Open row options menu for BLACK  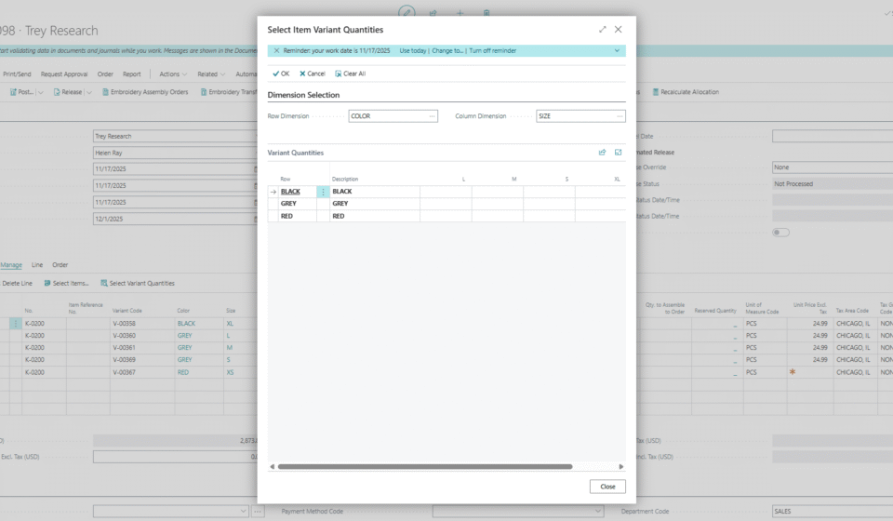[x=324, y=192]
